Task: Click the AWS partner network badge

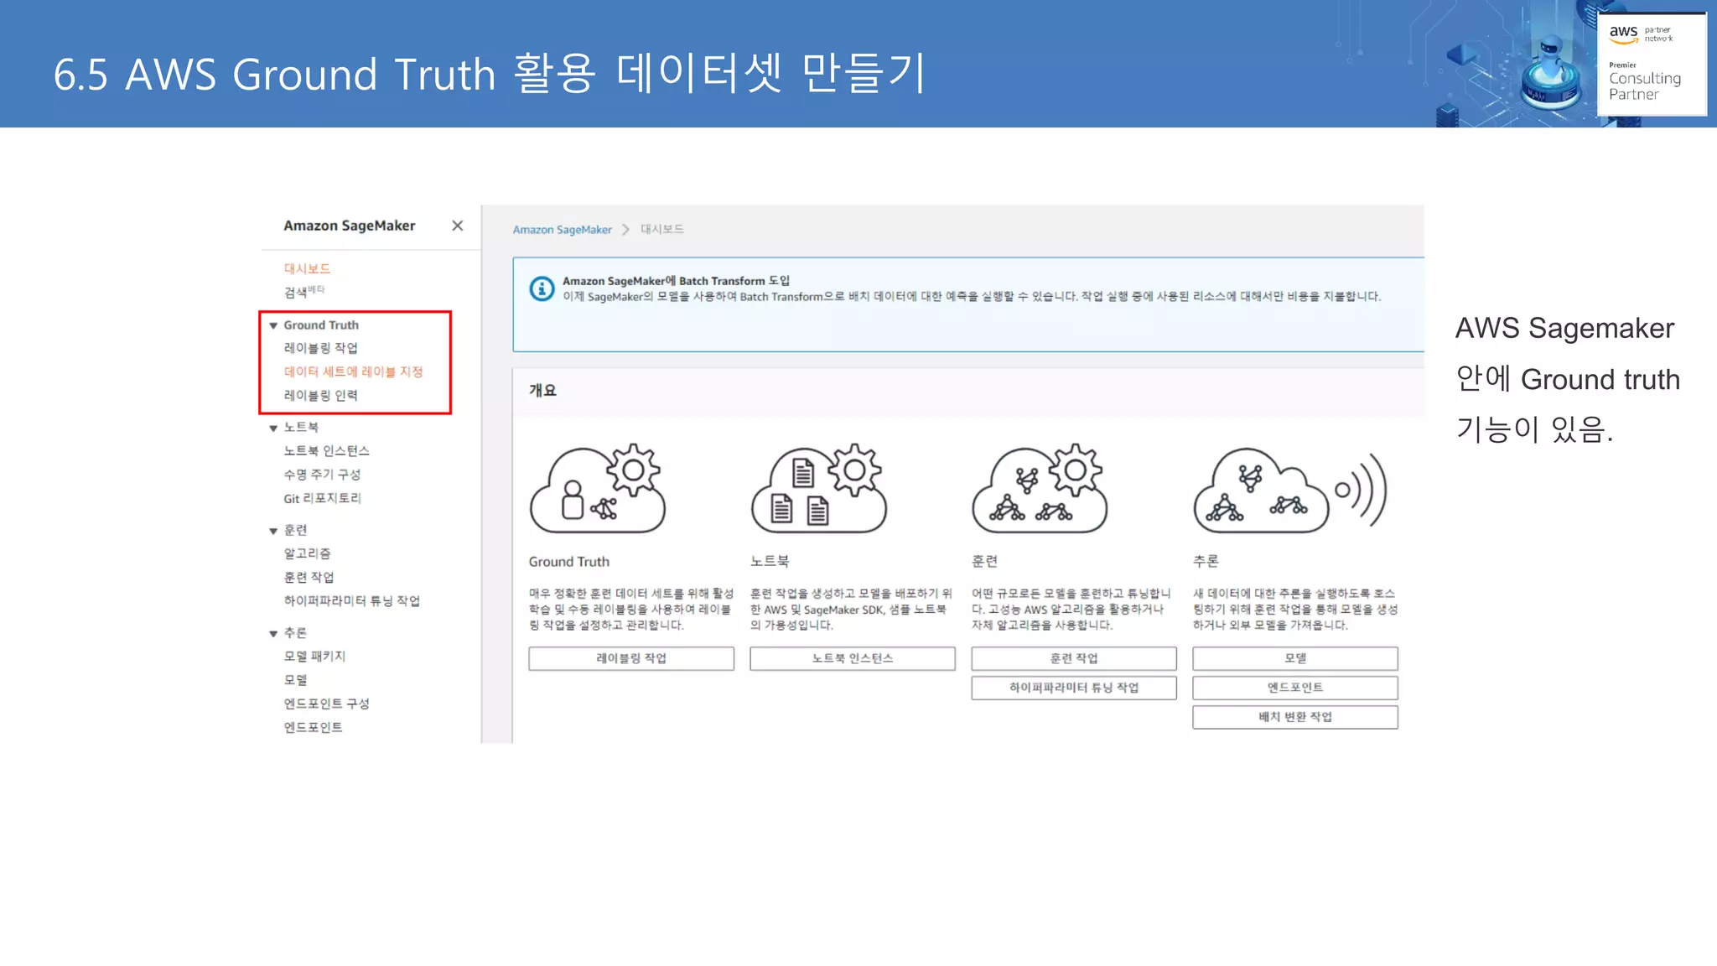Action: click(x=1652, y=64)
